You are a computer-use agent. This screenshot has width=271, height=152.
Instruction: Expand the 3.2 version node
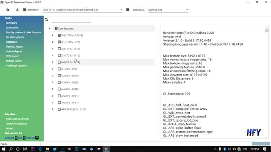(x=53, y=49)
